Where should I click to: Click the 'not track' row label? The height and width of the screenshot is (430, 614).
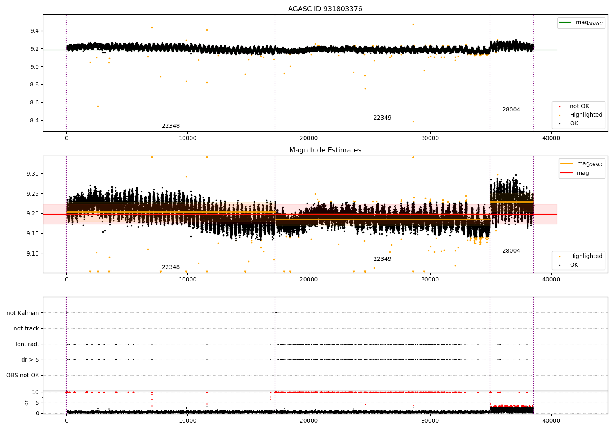[26, 329]
